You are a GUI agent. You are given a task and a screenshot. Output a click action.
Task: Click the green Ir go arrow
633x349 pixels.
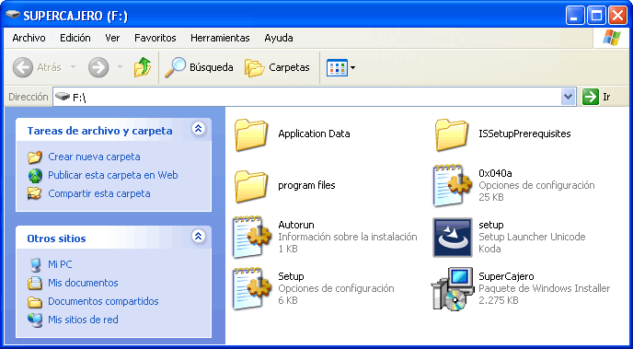click(x=590, y=97)
